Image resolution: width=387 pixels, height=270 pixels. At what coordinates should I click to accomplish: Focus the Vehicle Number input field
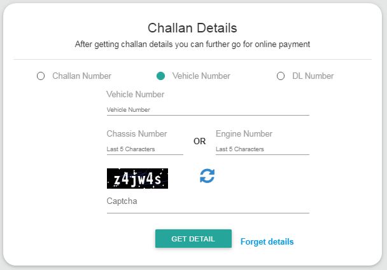click(x=208, y=109)
